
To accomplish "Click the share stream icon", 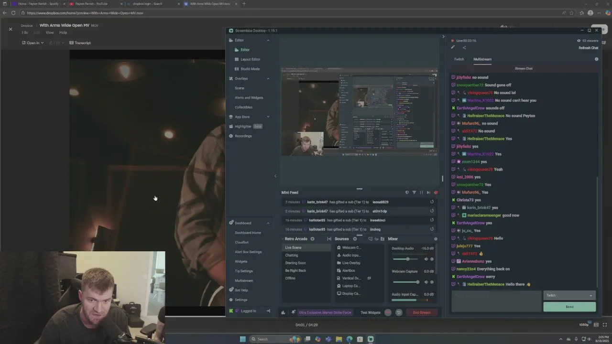I will click(464, 47).
